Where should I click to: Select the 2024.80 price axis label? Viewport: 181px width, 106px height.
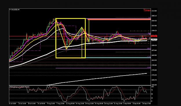154,26
